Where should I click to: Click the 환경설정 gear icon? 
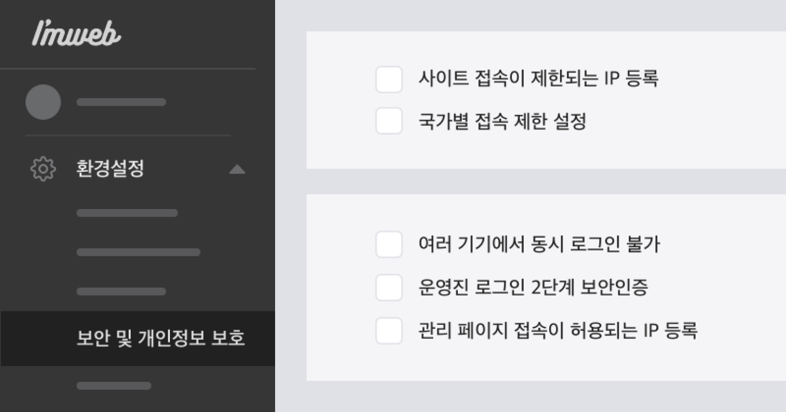click(x=43, y=169)
